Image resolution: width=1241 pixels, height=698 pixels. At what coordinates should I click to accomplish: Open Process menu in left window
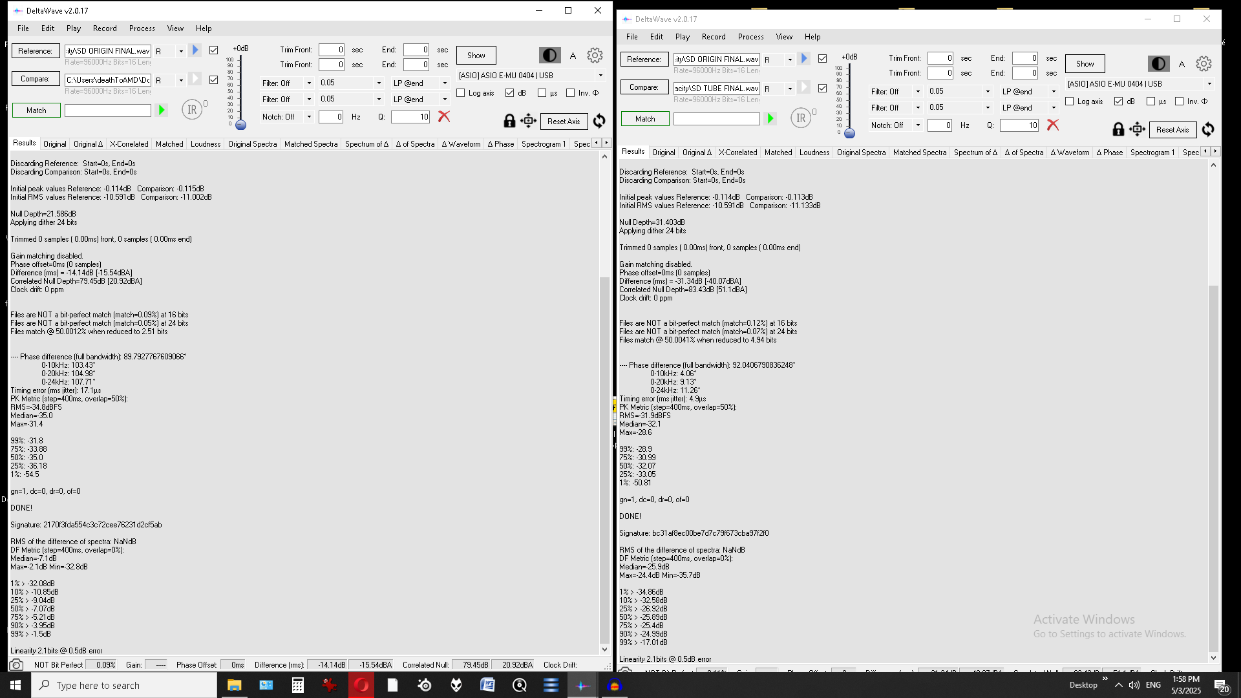(142, 28)
